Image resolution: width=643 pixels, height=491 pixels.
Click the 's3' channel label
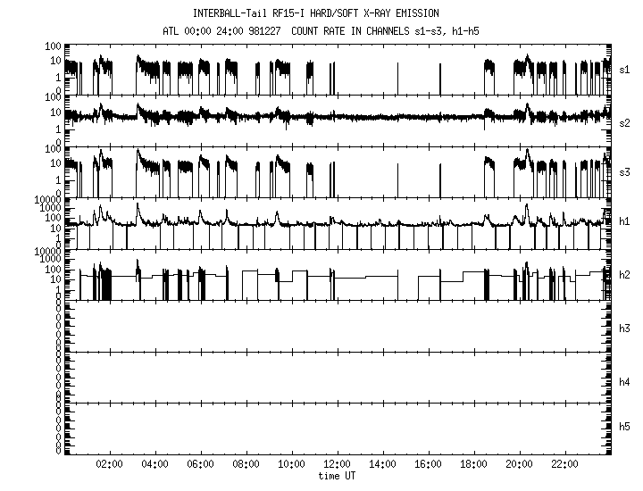pyautogui.click(x=624, y=171)
